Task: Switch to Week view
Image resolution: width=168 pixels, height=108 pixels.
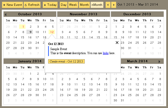Action: point(73,5)
